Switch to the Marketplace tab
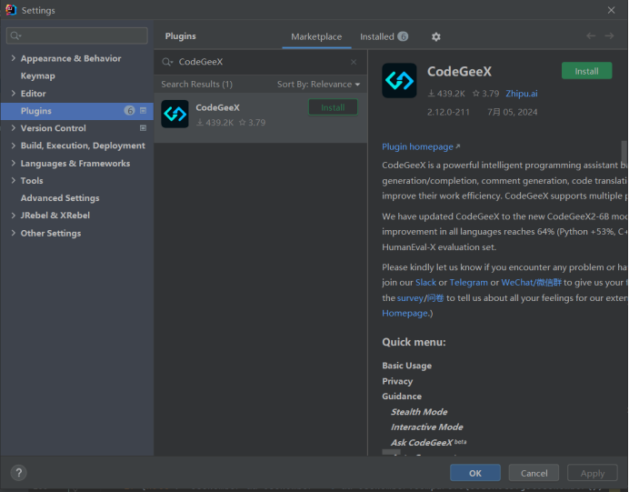This screenshot has height=492, width=629. coord(316,37)
